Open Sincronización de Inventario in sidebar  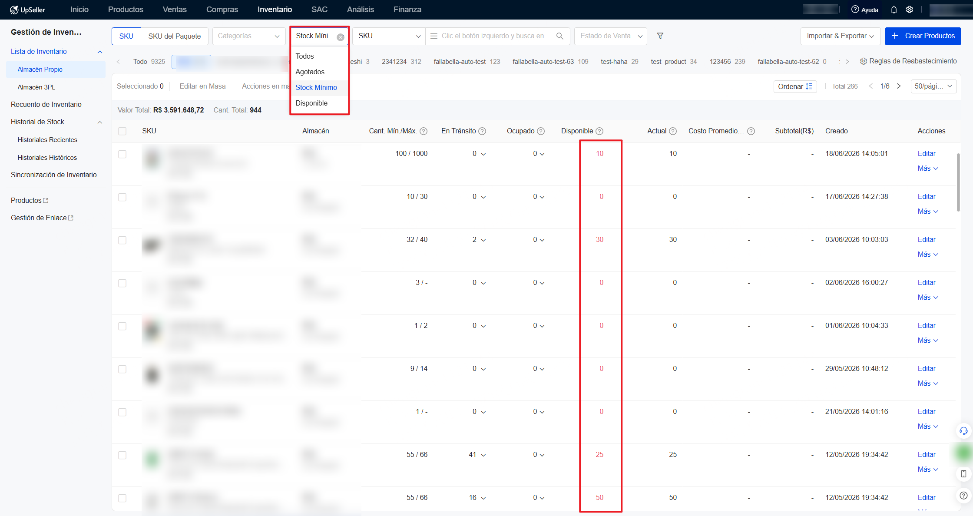point(54,175)
